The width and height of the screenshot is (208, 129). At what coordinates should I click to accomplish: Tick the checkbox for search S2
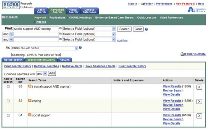(x=8, y=101)
